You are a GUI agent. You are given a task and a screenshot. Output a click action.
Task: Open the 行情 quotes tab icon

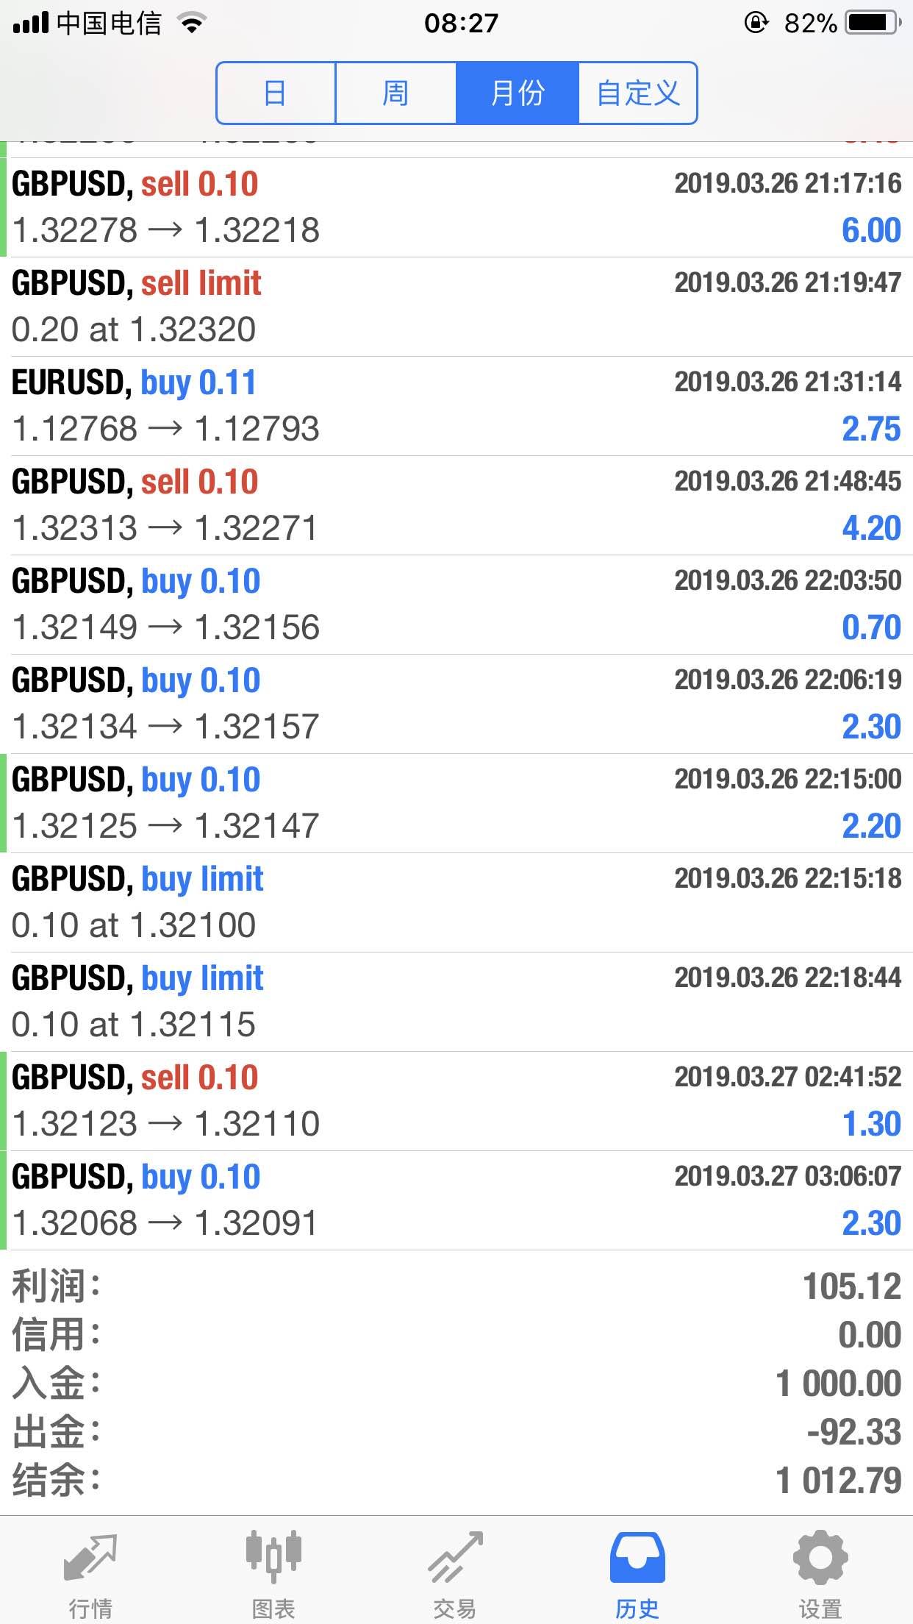coord(90,1558)
